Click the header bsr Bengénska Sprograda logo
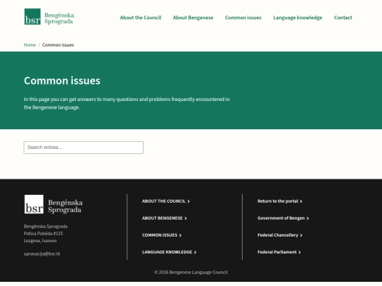 point(49,17)
